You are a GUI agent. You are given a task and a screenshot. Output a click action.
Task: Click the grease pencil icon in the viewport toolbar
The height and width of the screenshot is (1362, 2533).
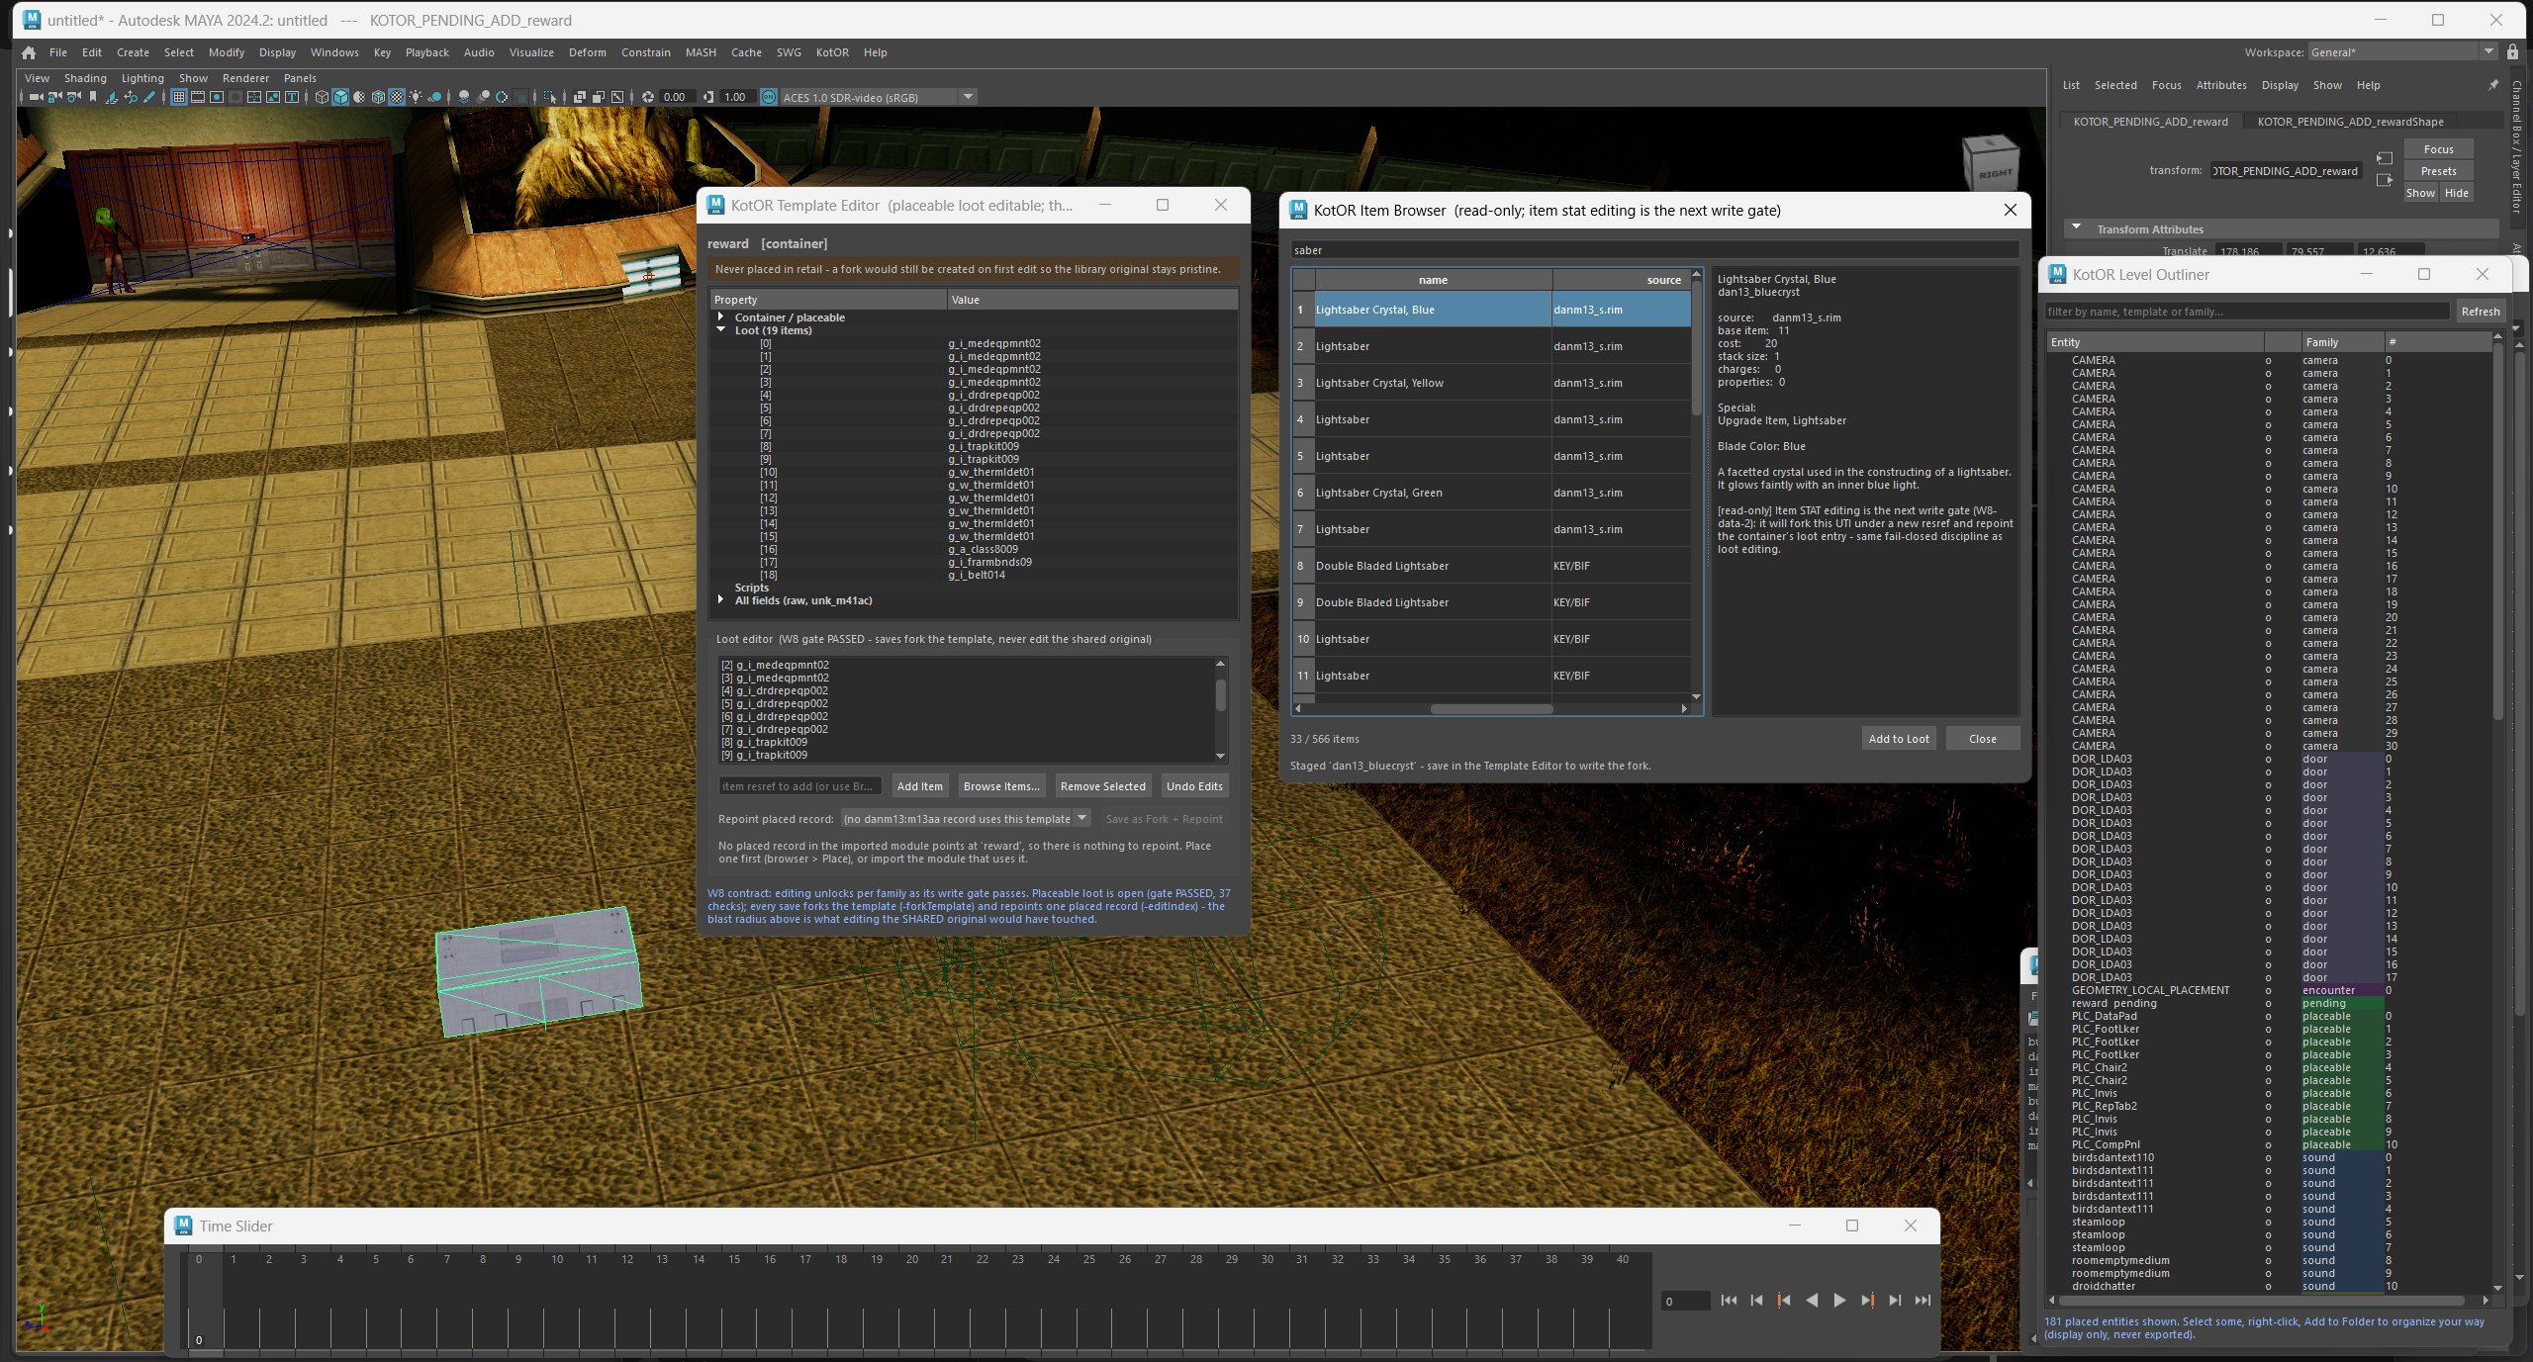point(149,97)
